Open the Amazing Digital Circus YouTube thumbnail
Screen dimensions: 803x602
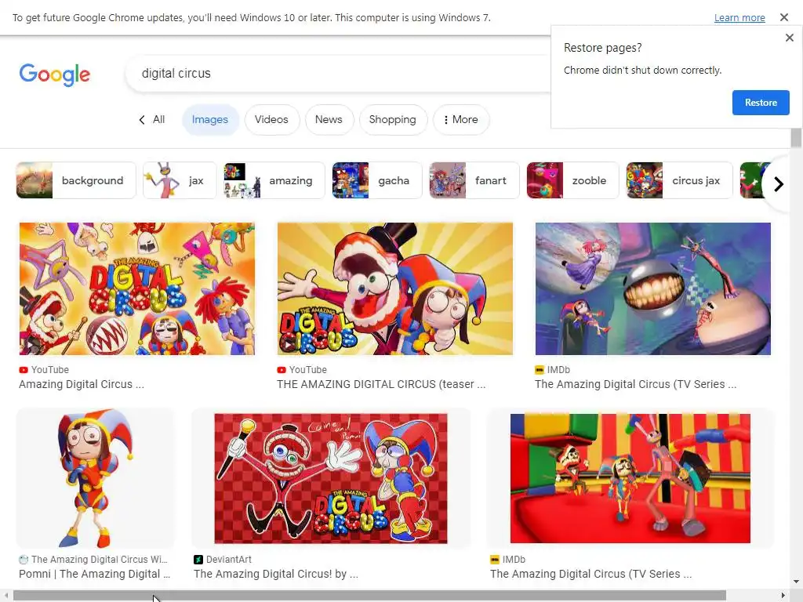(136, 288)
